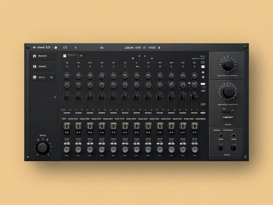Screen dimensions: 273x205
Task: Click the round grey button on channel 1
Action: tap(67, 149)
